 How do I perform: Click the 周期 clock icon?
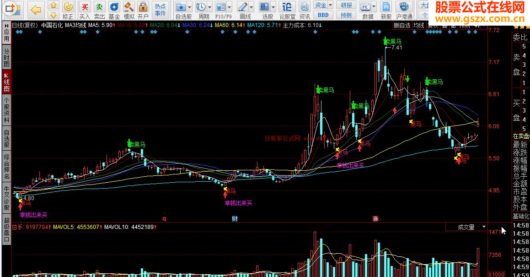pyautogui.click(x=201, y=7)
